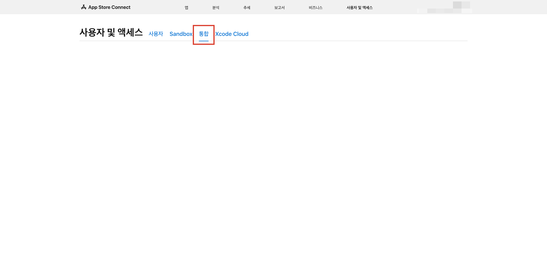Go to App Store Connect home link
This screenshot has height=266, width=547.
point(106,7)
